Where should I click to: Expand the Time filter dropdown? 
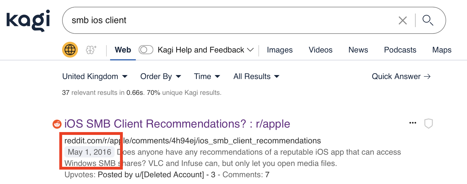pyautogui.click(x=207, y=76)
